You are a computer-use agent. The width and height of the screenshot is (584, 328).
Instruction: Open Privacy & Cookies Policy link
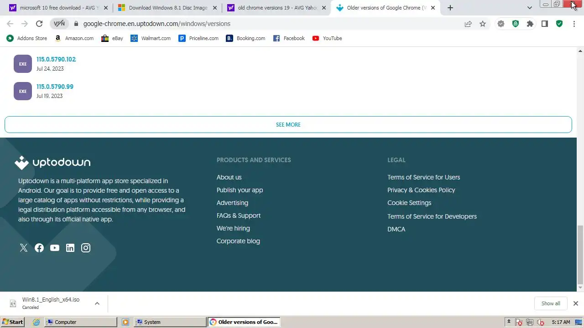pyautogui.click(x=421, y=190)
